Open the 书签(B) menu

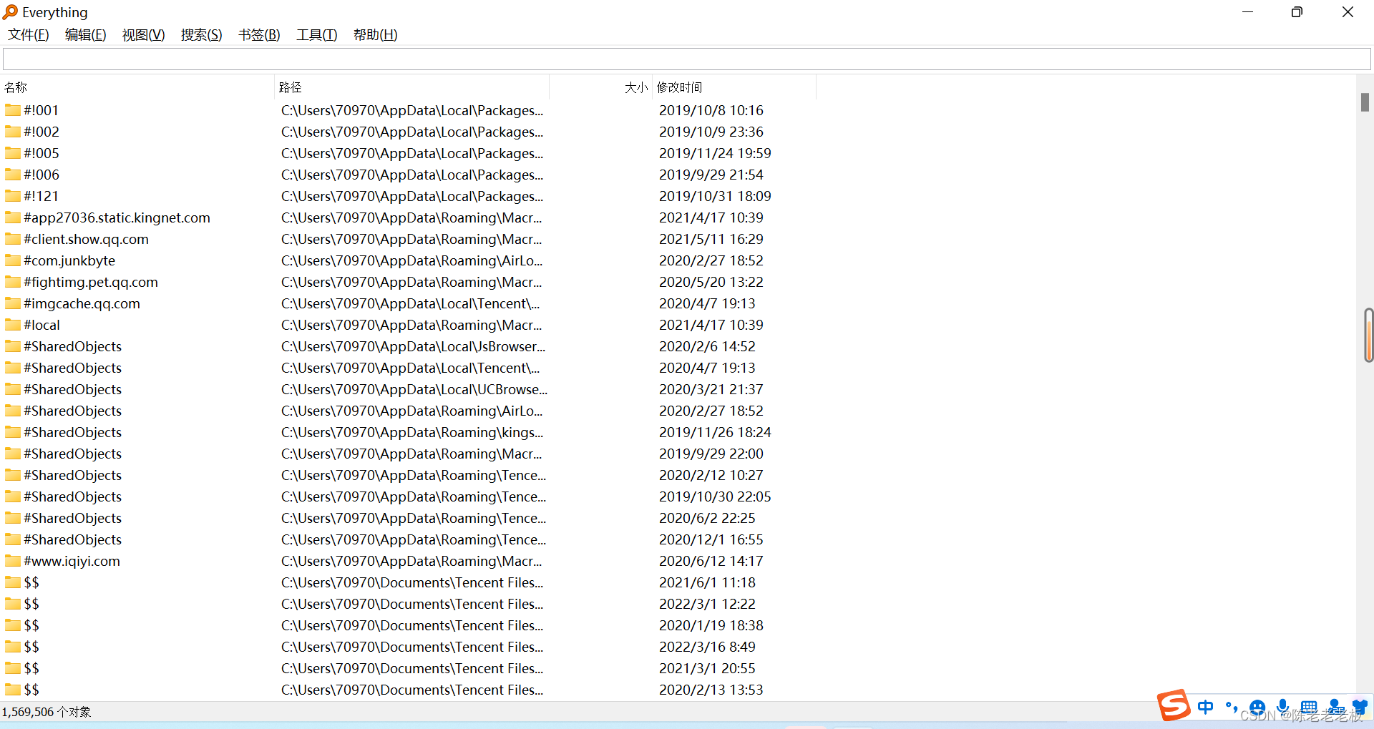click(x=259, y=35)
